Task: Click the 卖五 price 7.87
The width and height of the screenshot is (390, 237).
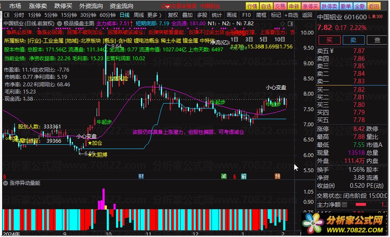Action: [359, 51]
